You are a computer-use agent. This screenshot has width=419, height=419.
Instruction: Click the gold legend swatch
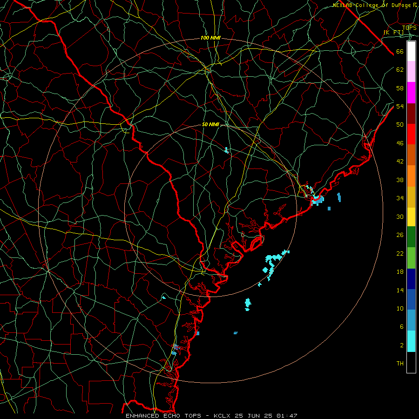point(411,197)
